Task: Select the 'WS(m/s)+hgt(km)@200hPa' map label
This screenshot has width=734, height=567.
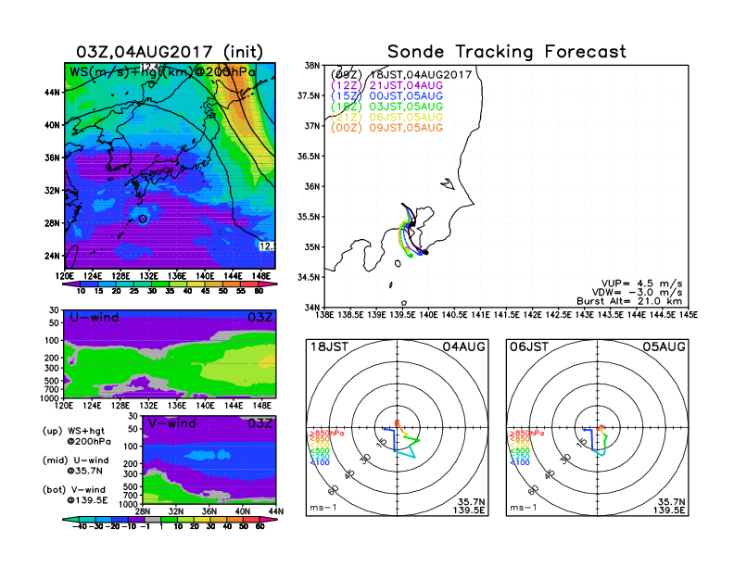Action: [x=162, y=72]
